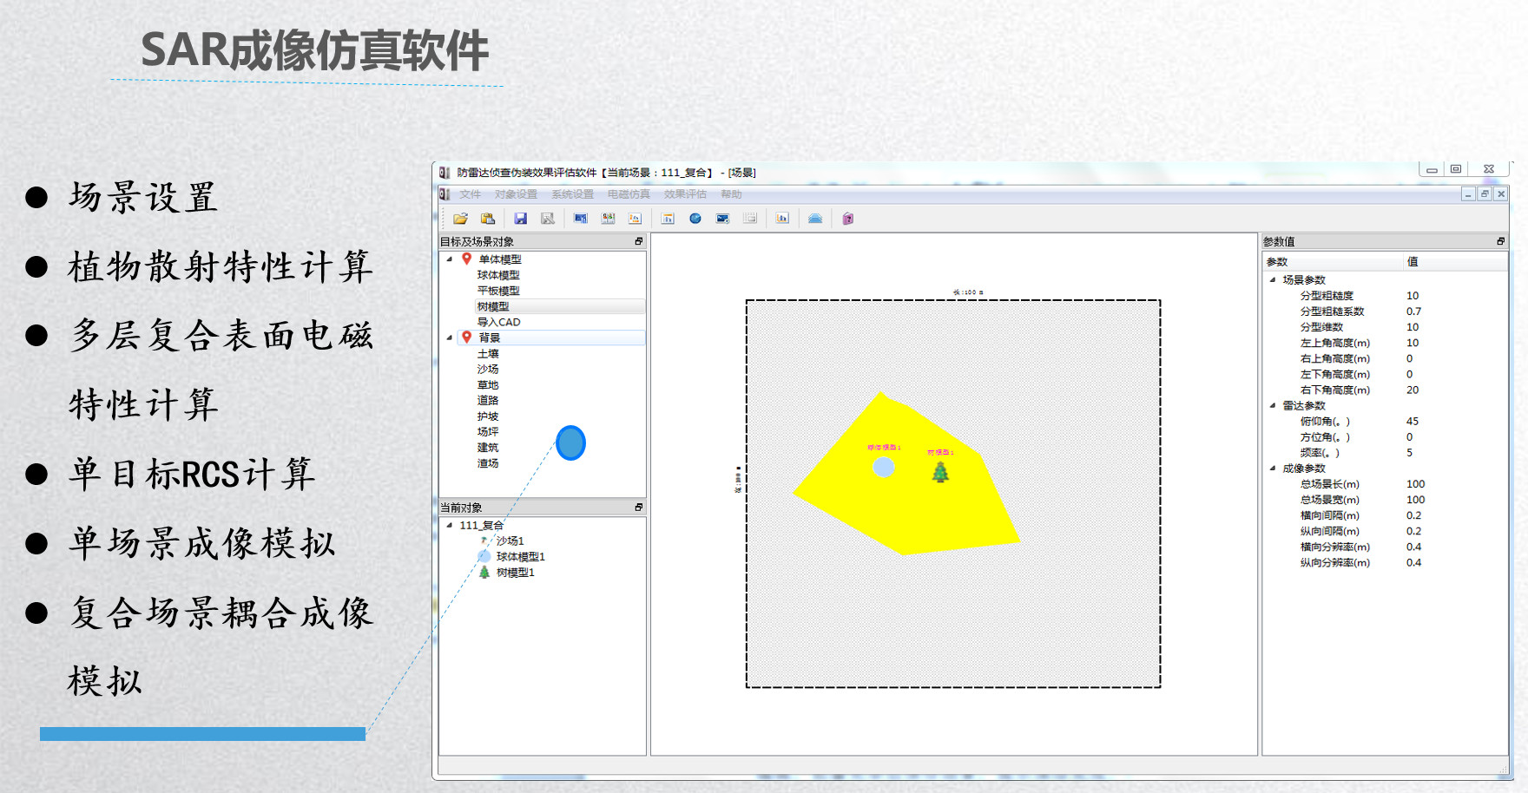Select the tree model icon on the canvas
Screen dimensions: 1528x793
point(940,472)
